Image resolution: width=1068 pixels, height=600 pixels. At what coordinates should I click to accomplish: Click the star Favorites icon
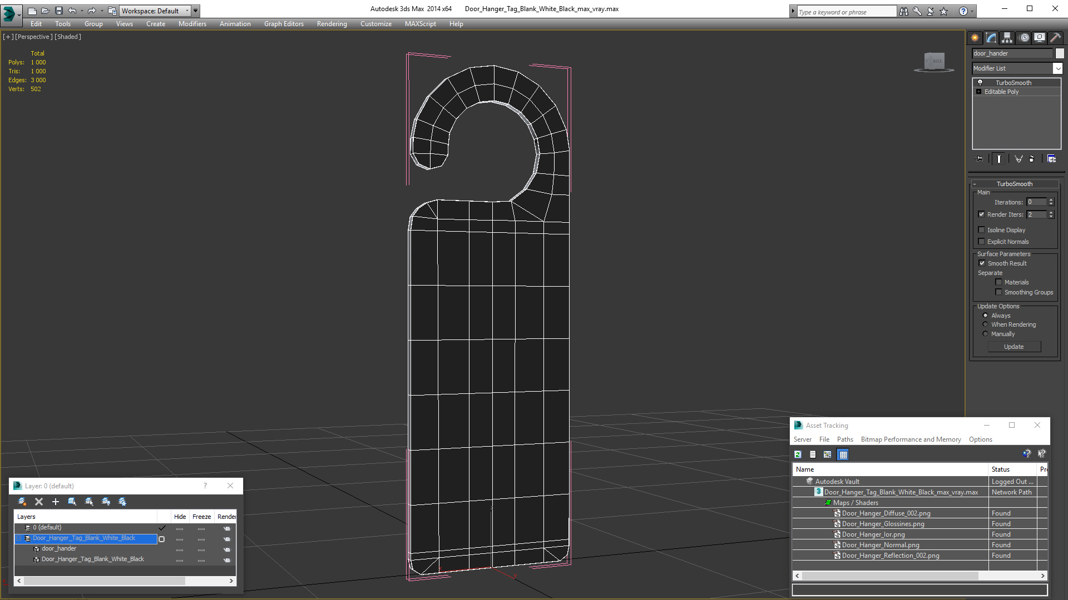click(944, 11)
